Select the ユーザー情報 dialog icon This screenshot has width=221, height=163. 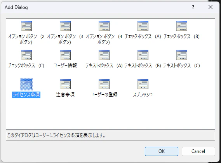click(x=65, y=55)
